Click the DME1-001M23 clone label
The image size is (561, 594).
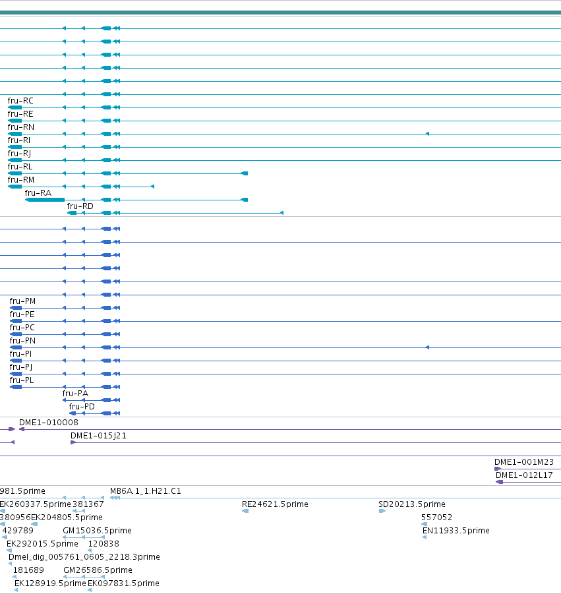(524, 462)
